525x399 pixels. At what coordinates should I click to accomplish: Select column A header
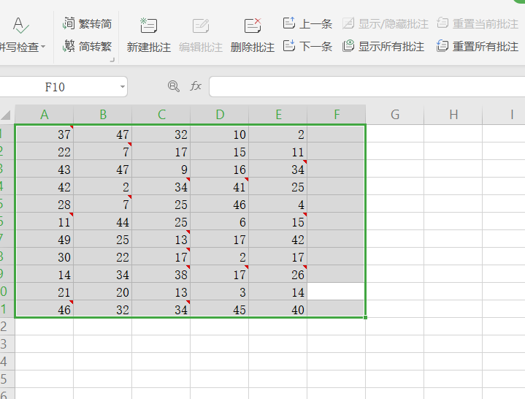point(45,115)
